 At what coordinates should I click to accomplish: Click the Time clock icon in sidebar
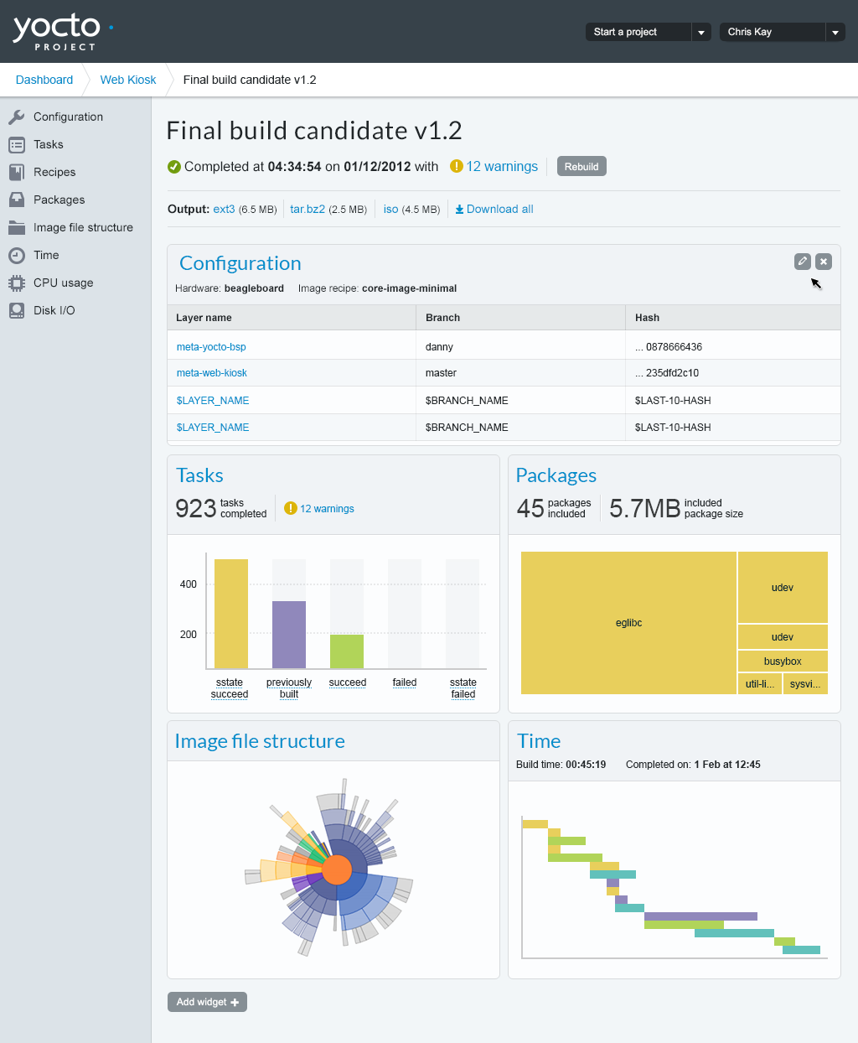pyautogui.click(x=16, y=256)
